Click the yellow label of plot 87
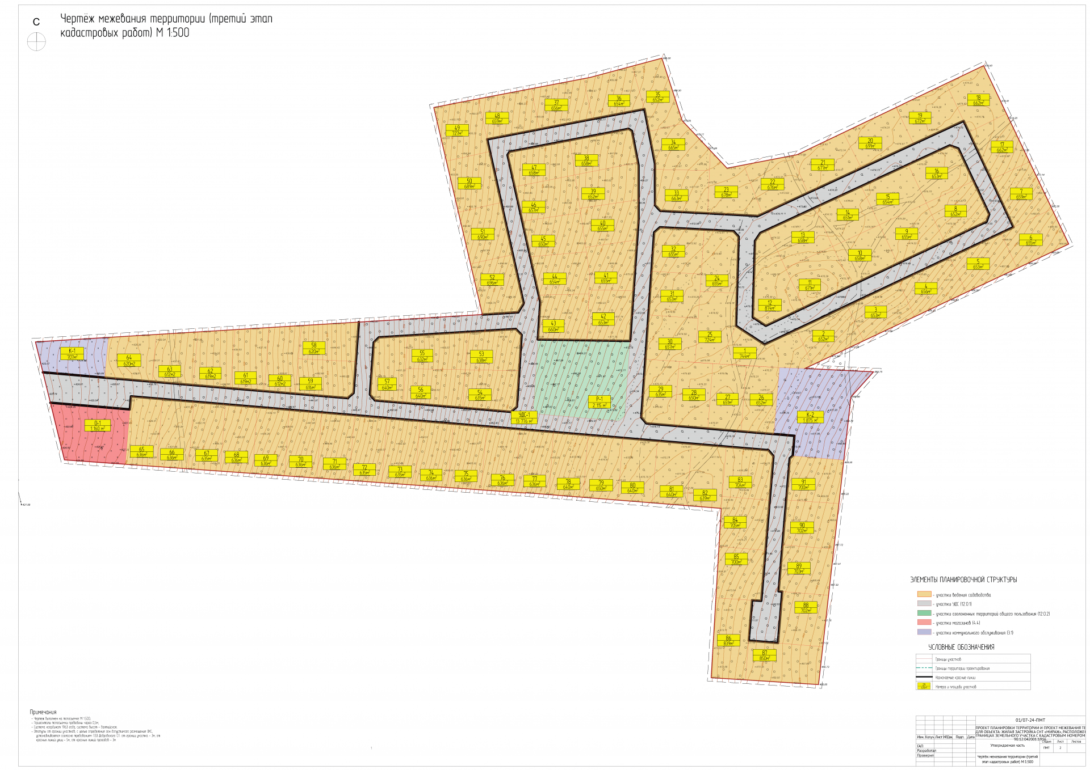The height and width of the screenshot is (770, 1090). (x=764, y=655)
